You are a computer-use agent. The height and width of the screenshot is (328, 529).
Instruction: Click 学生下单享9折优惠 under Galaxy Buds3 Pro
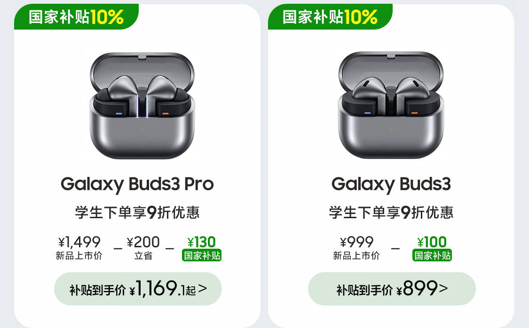(x=137, y=213)
